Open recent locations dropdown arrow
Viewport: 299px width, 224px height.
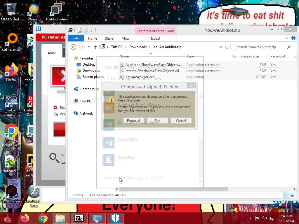89,47
